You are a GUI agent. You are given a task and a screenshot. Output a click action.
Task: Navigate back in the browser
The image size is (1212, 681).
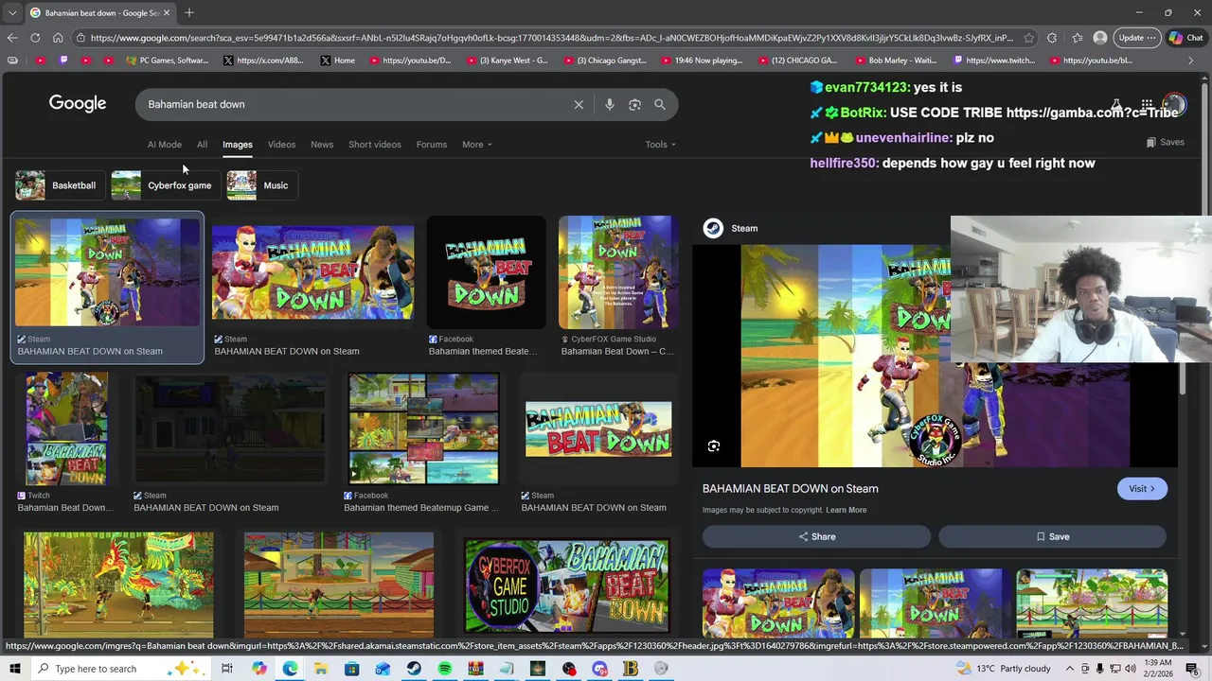click(x=11, y=38)
